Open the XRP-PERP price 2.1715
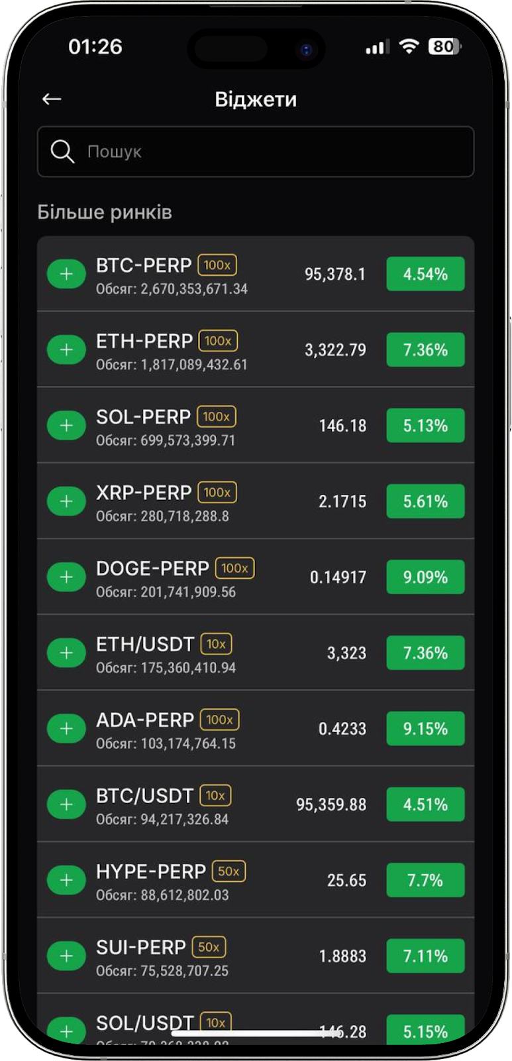 342,501
